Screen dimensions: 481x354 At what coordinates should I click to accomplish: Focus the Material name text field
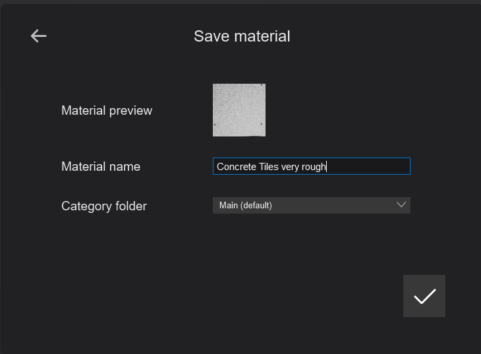pyautogui.click(x=311, y=166)
